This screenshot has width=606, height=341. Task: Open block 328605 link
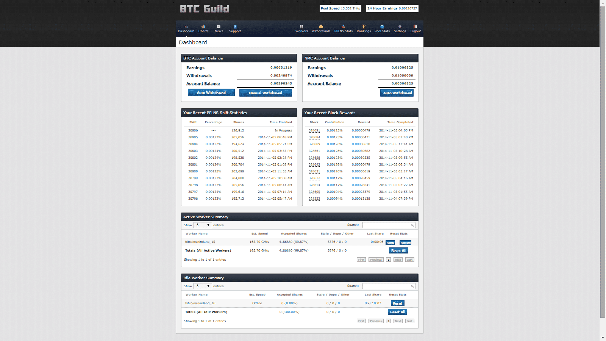coord(314,192)
